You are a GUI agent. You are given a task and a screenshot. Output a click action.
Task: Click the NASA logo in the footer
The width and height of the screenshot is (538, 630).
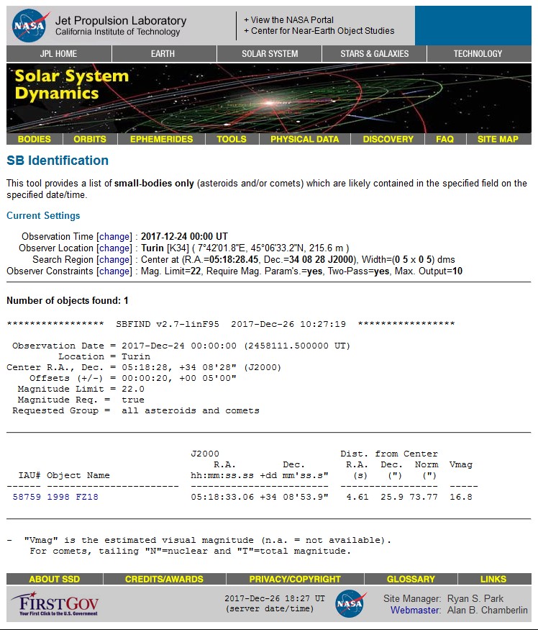point(351,603)
